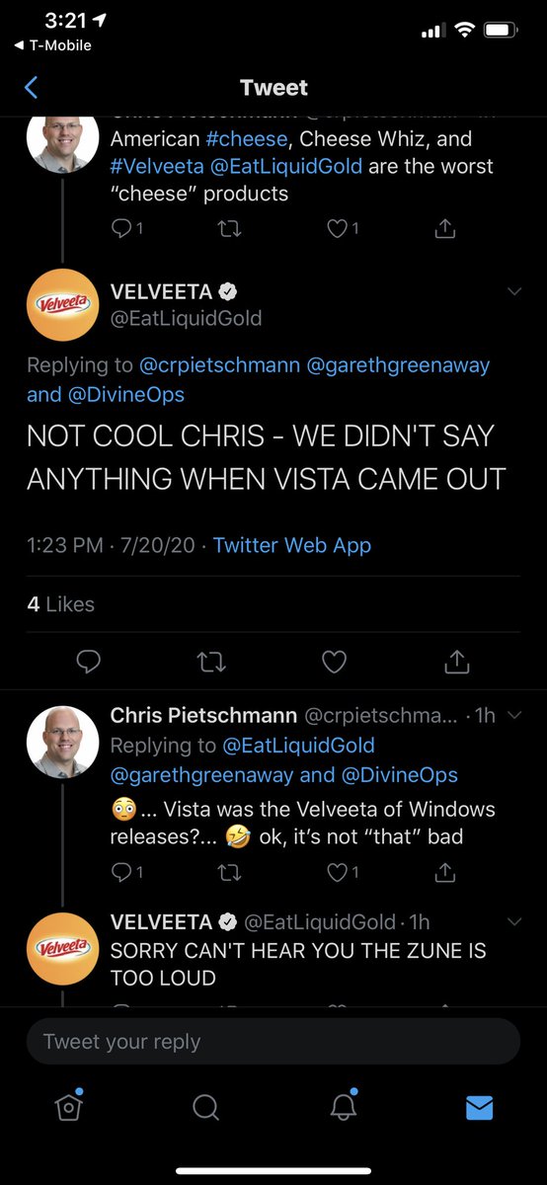Like the main VELVEETA tweet
547x1185 pixels.
coord(335,661)
